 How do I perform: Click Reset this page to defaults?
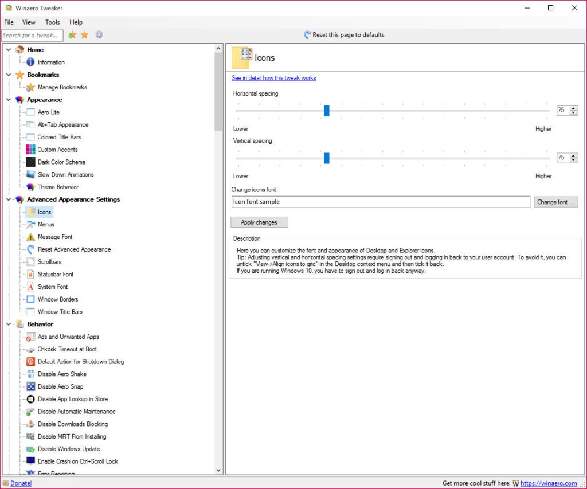pos(344,35)
